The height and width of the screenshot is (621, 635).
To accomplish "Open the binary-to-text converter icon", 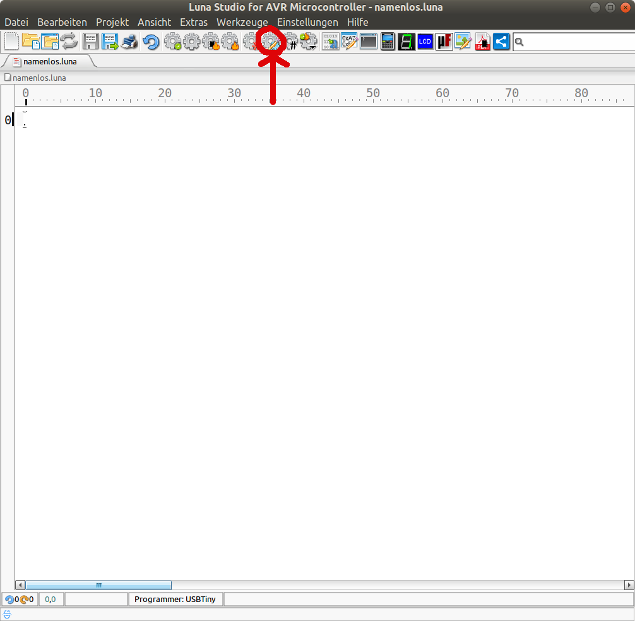I will 331,42.
